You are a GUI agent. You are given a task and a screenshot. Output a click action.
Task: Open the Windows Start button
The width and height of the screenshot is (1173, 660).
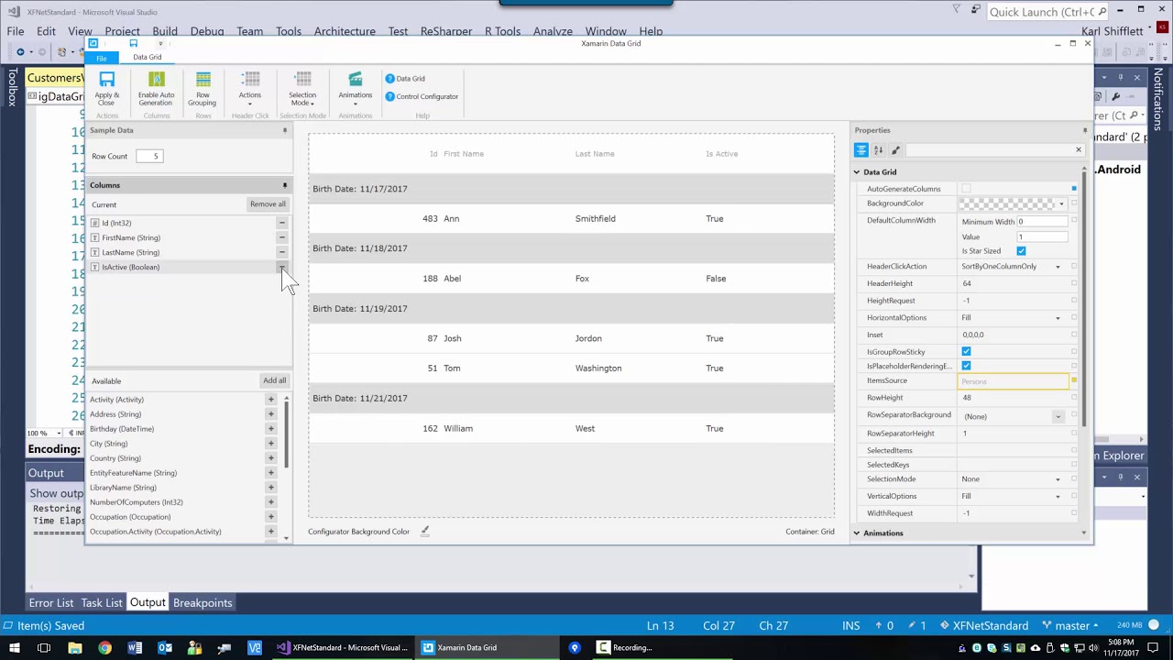tap(13, 648)
